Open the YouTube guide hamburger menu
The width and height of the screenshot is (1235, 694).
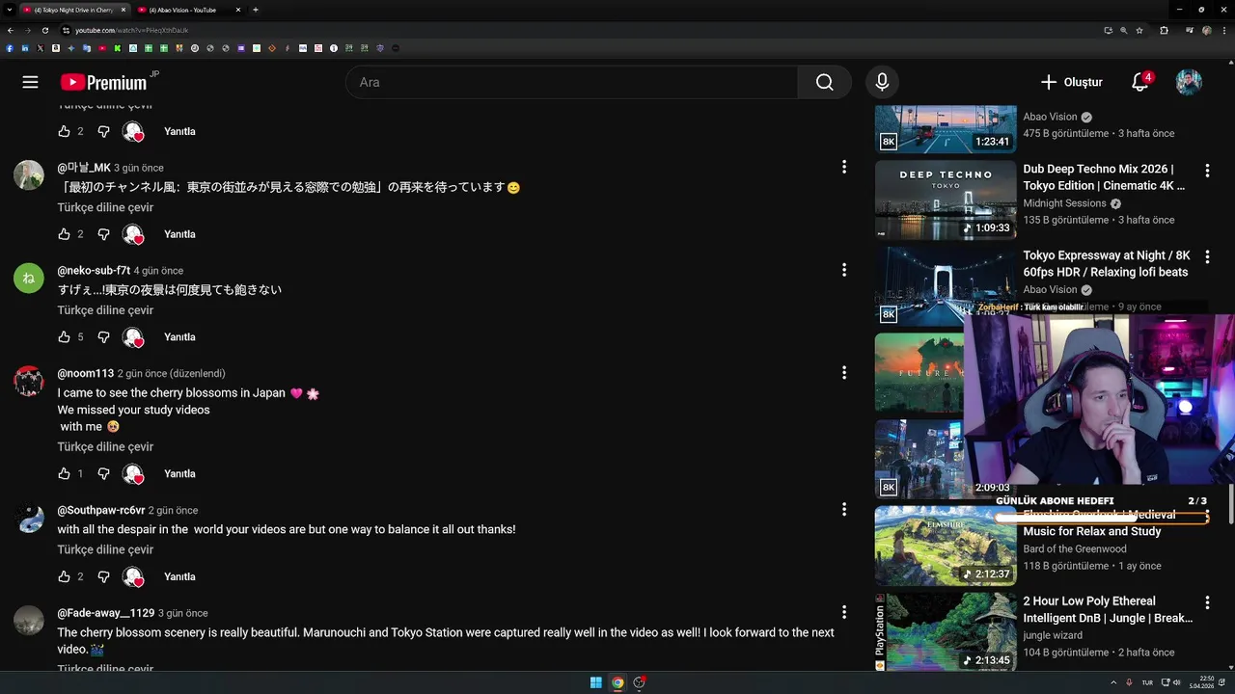30,82
